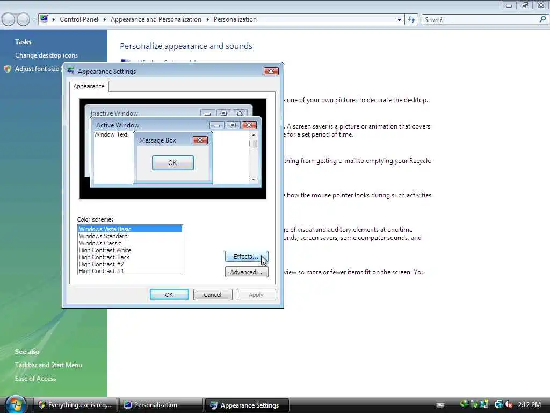550x413 pixels.
Task: Refresh the Personalization page
Action: click(x=411, y=20)
